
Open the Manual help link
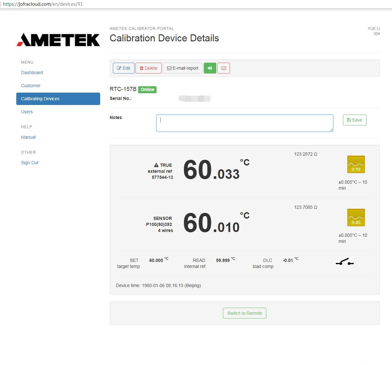coord(28,137)
